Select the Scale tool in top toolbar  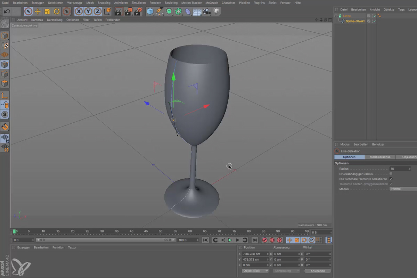click(x=48, y=11)
